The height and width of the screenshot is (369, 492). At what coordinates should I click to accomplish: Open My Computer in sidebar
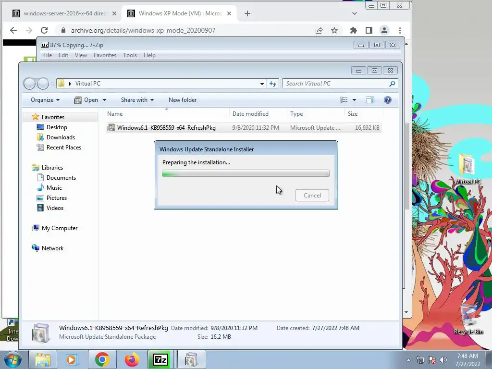click(x=59, y=228)
